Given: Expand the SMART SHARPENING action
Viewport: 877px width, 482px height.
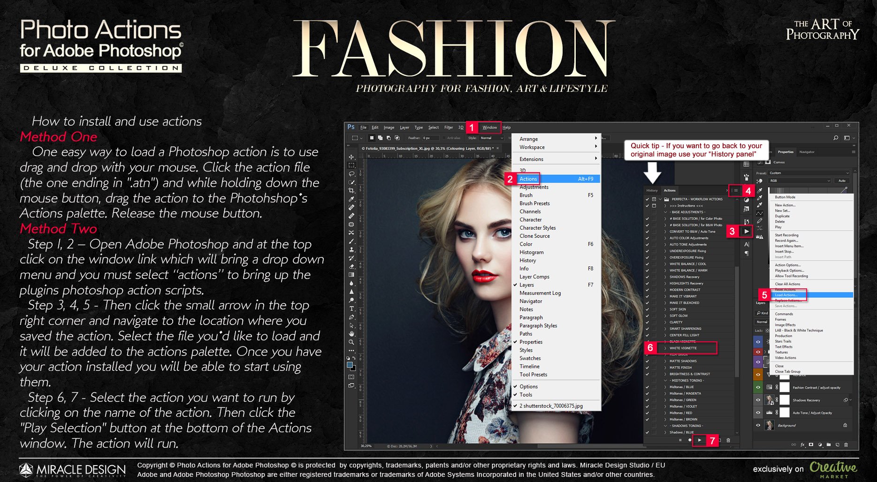Looking at the screenshot, I should point(665,329).
